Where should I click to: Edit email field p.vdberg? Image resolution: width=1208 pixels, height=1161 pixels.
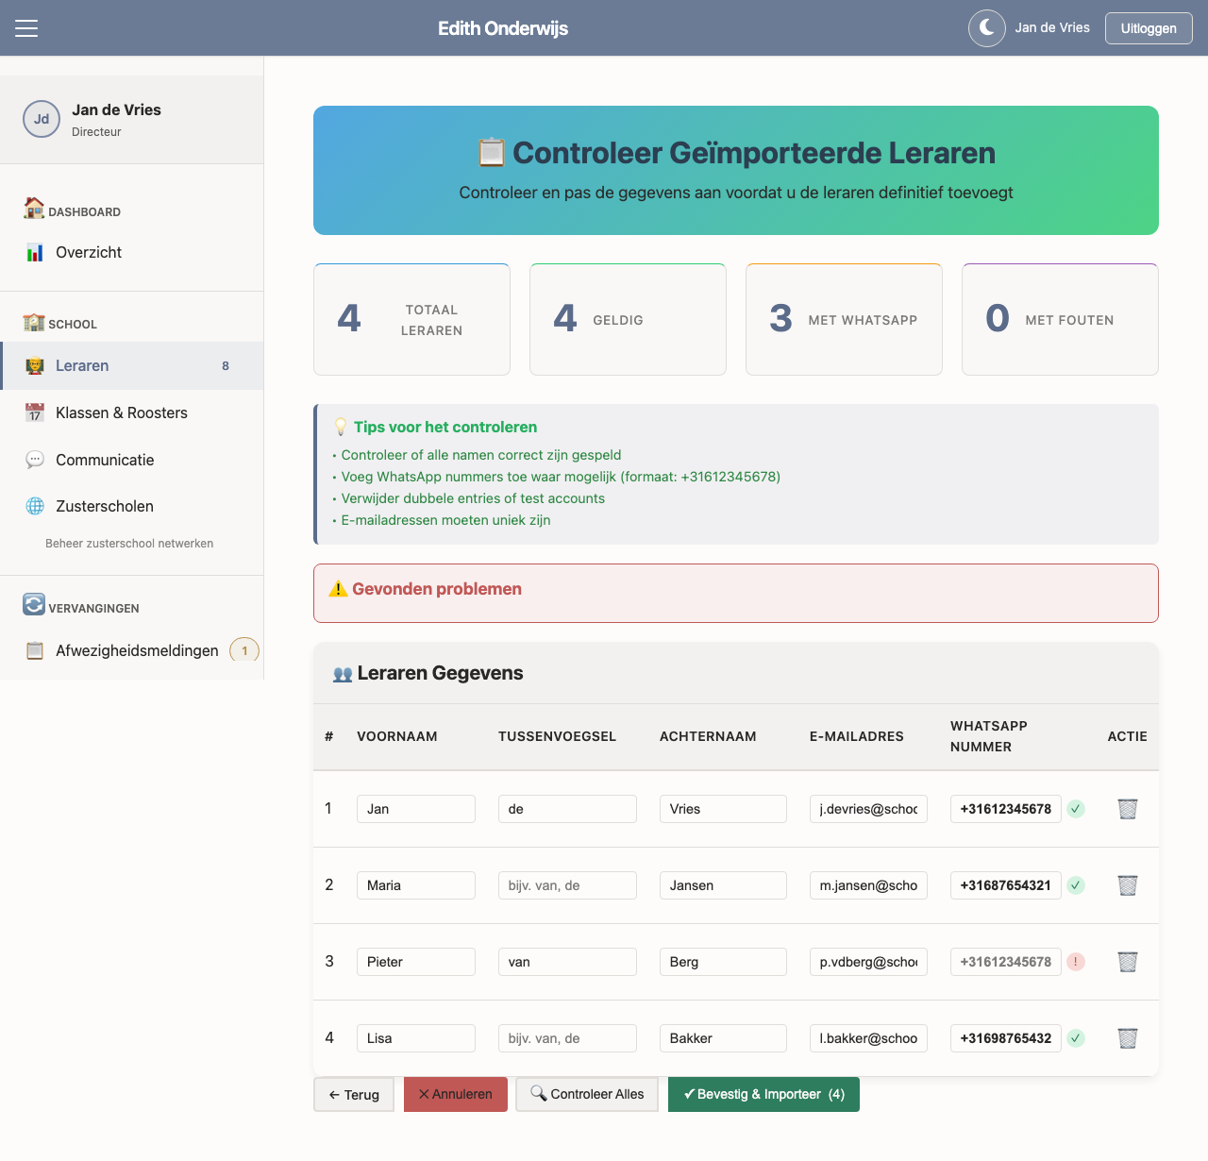tap(868, 962)
